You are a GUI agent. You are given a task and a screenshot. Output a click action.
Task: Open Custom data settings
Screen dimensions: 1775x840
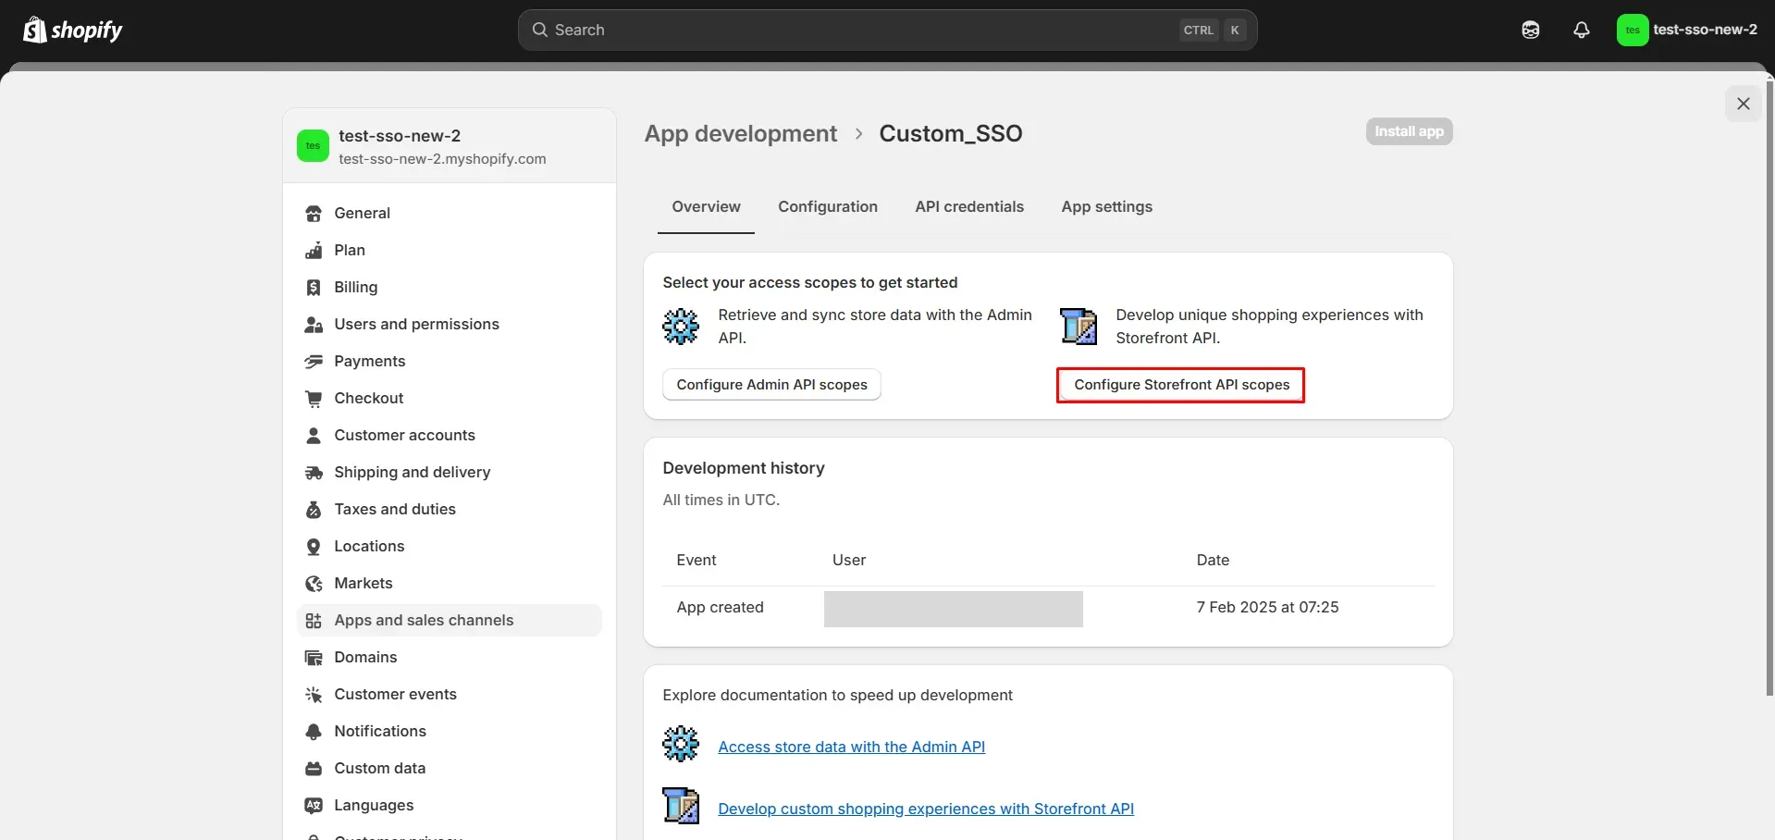450,769
